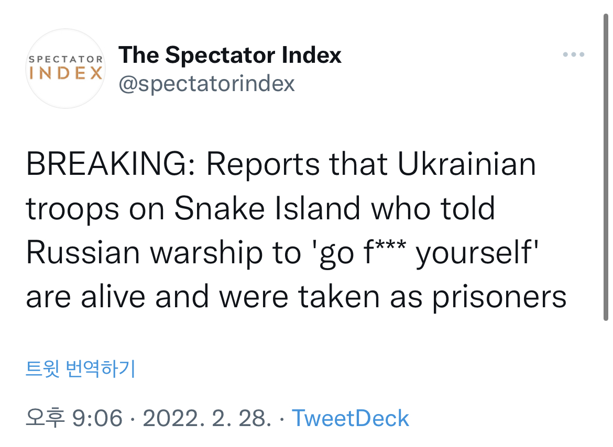This screenshot has height=447, width=613.
Task: Visit the @spectatorindex handle link
Action: point(207,83)
